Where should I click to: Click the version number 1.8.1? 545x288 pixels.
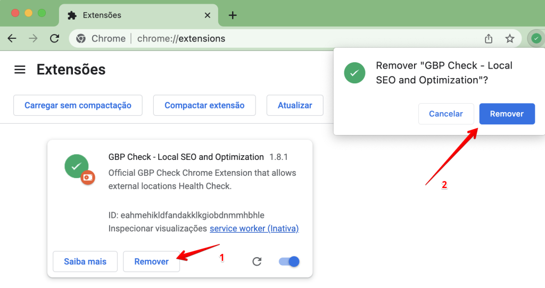tap(278, 157)
